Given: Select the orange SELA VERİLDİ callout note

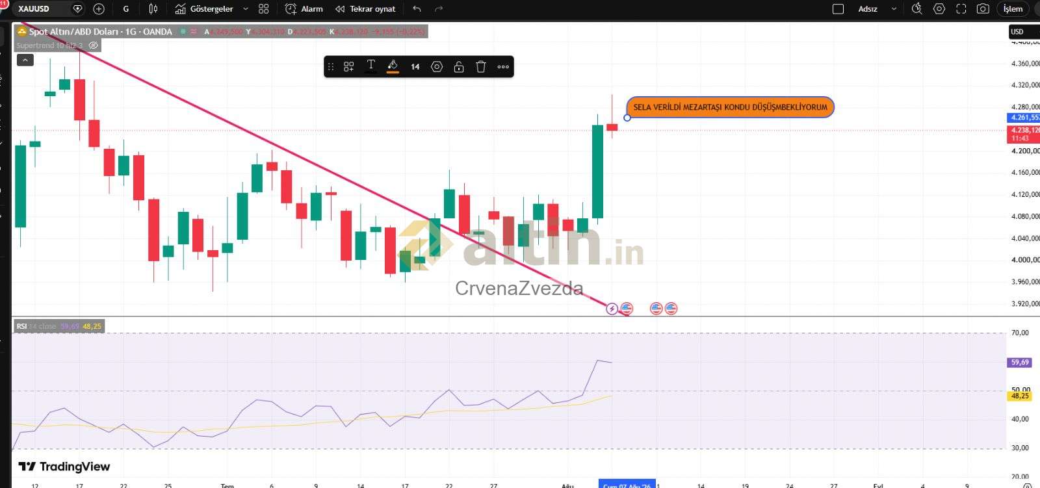Looking at the screenshot, I should 730,107.
